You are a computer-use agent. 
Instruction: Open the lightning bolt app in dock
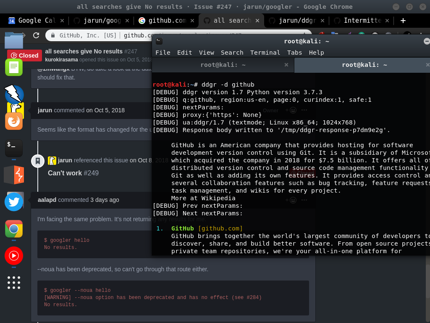pos(14,94)
